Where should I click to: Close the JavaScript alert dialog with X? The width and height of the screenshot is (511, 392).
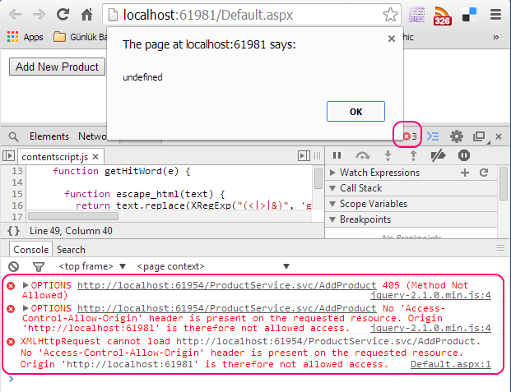[x=392, y=39]
